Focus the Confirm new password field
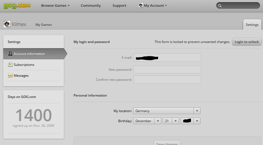263x145 pixels. pyautogui.click(x=167, y=79)
